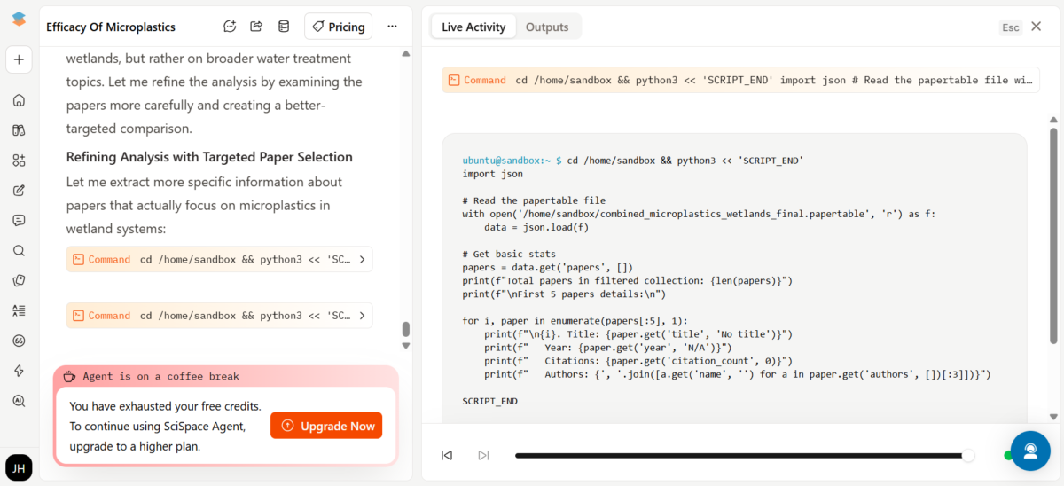The image size is (1064, 486).
Task: Expand the second Command entry chevron
Action: coord(362,316)
